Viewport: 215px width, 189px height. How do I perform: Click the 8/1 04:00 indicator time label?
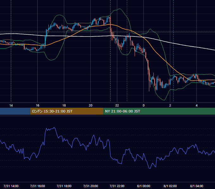point(197,186)
